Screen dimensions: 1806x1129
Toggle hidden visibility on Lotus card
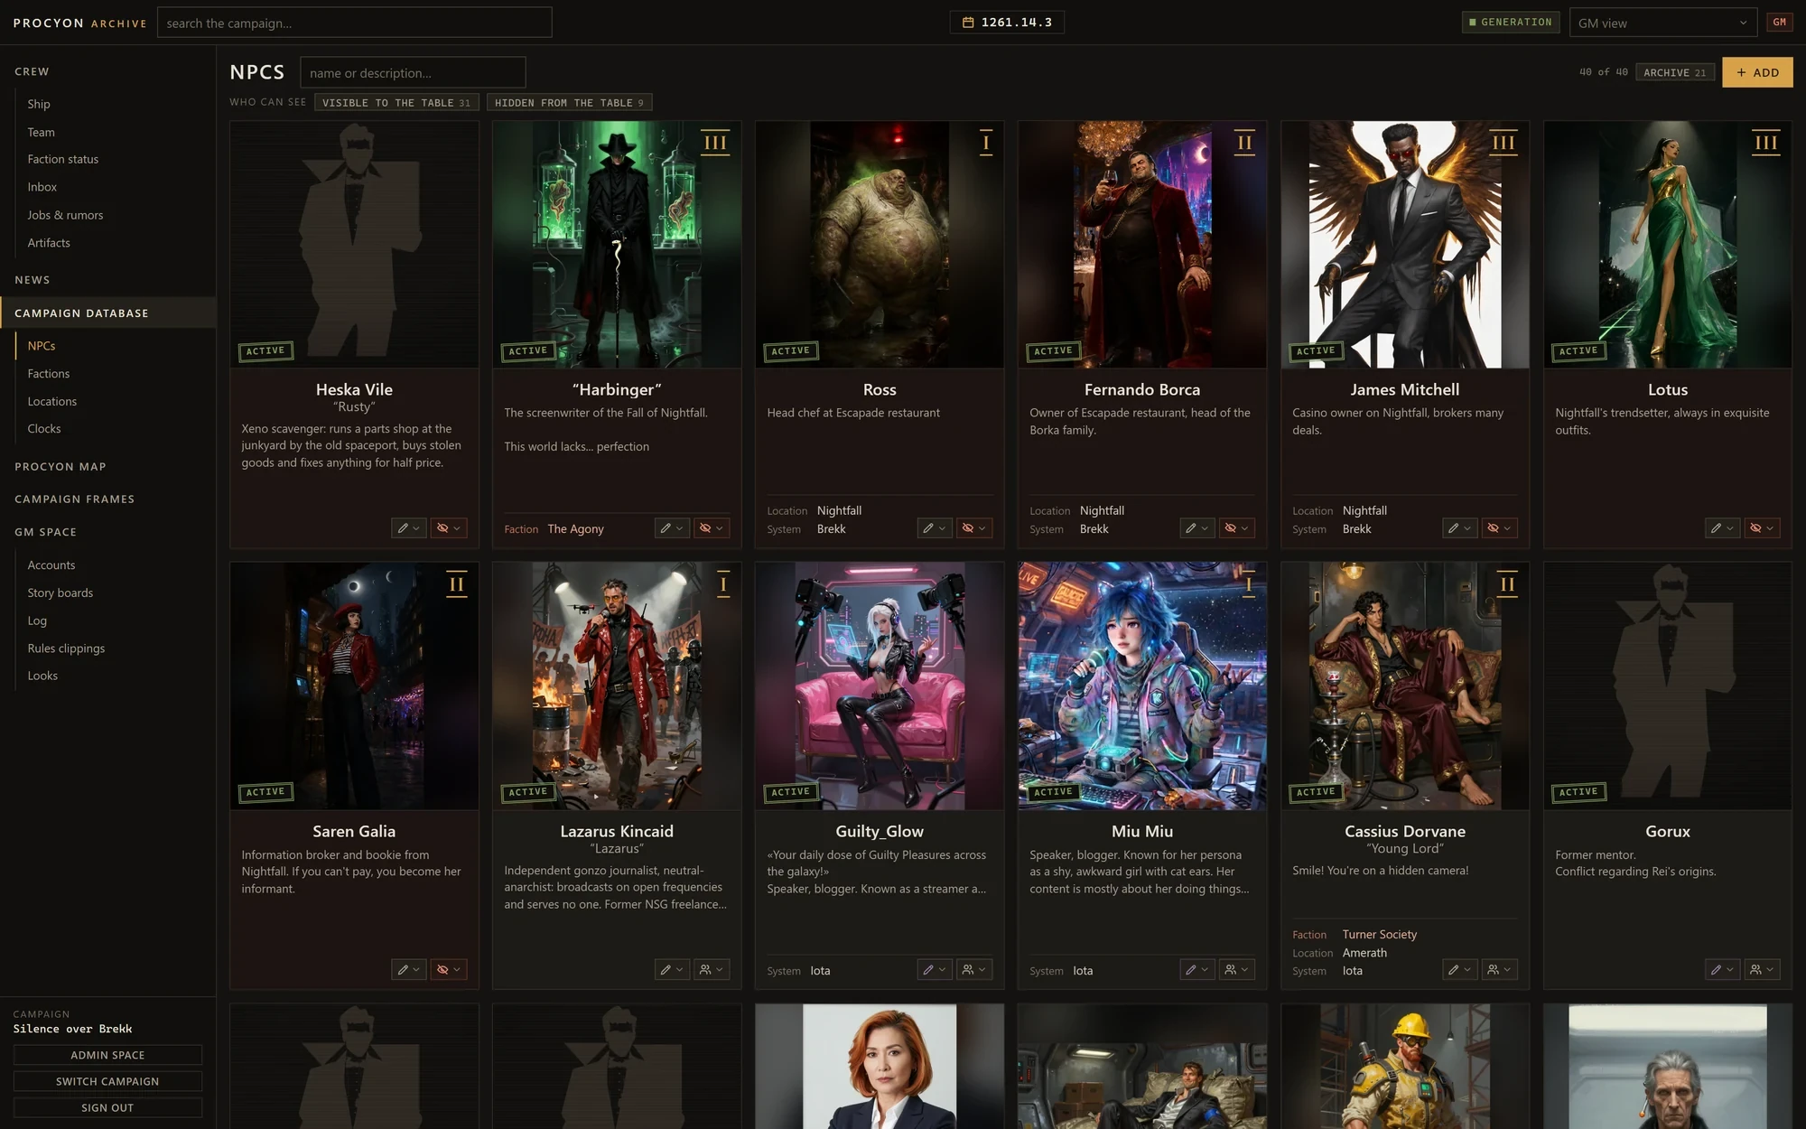pyautogui.click(x=1762, y=528)
